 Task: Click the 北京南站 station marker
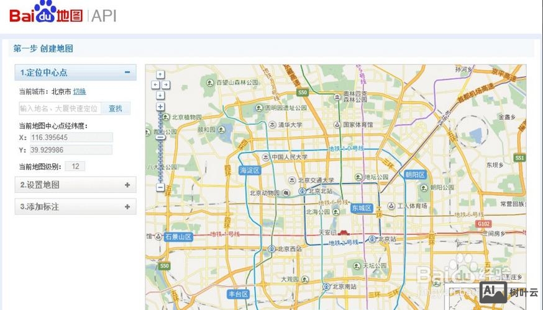(x=326, y=286)
